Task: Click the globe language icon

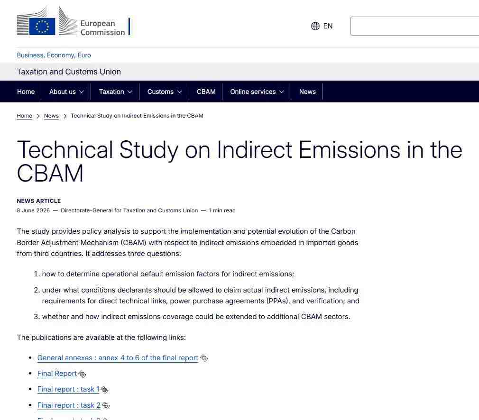Action: 315,26
